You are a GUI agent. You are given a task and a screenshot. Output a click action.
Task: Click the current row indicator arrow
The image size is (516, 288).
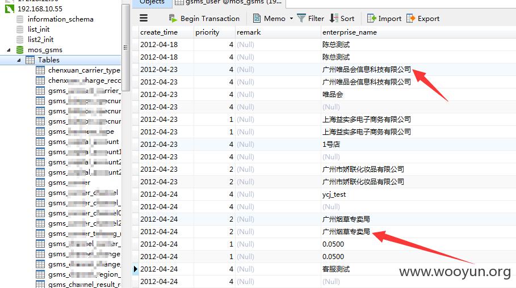(x=135, y=269)
